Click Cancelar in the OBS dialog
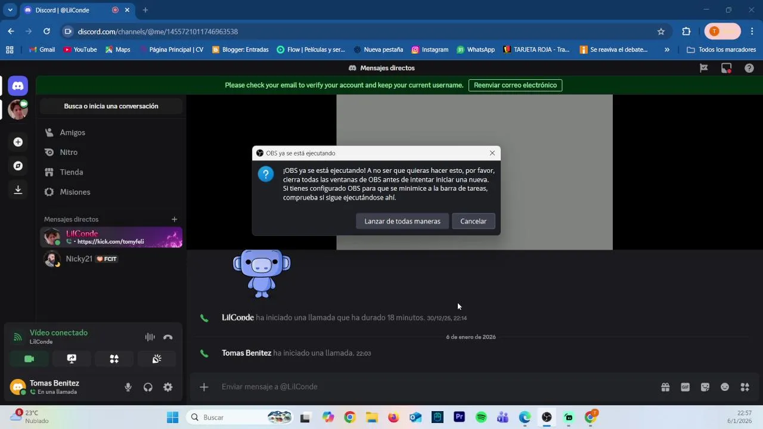The height and width of the screenshot is (429, 763). (473, 221)
